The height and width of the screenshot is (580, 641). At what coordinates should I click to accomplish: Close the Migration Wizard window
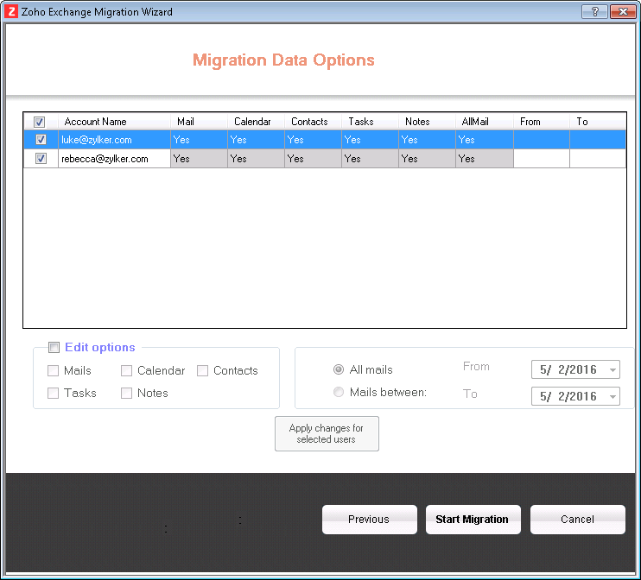[x=621, y=12]
